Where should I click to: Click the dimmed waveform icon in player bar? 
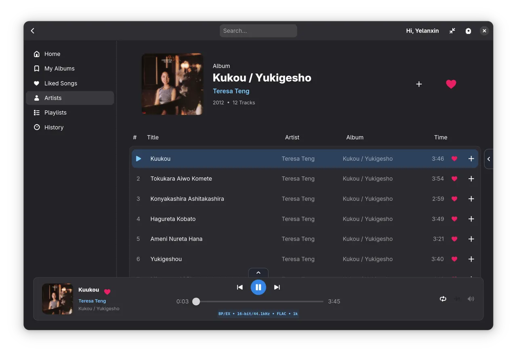457,299
